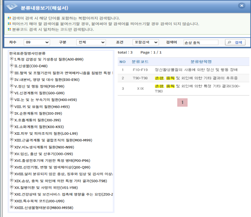Click the dialog title disc icon

[x=12, y=7]
